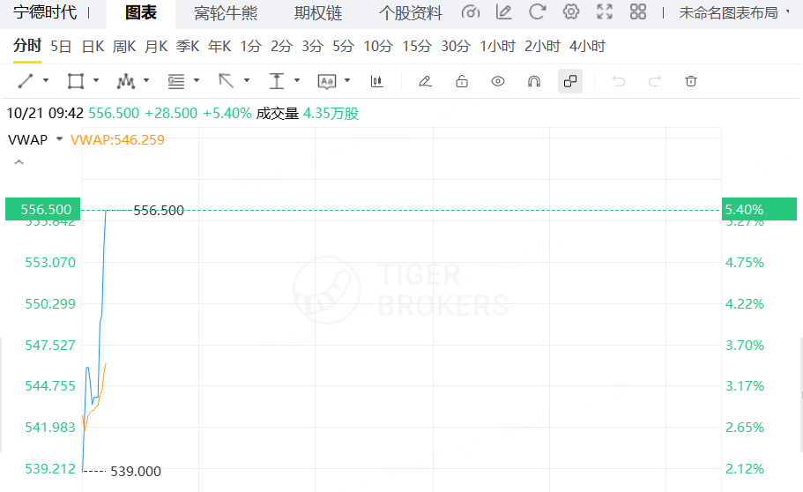Select the wave pattern drawing tool
The image size is (803, 492).
(x=126, y=81)
